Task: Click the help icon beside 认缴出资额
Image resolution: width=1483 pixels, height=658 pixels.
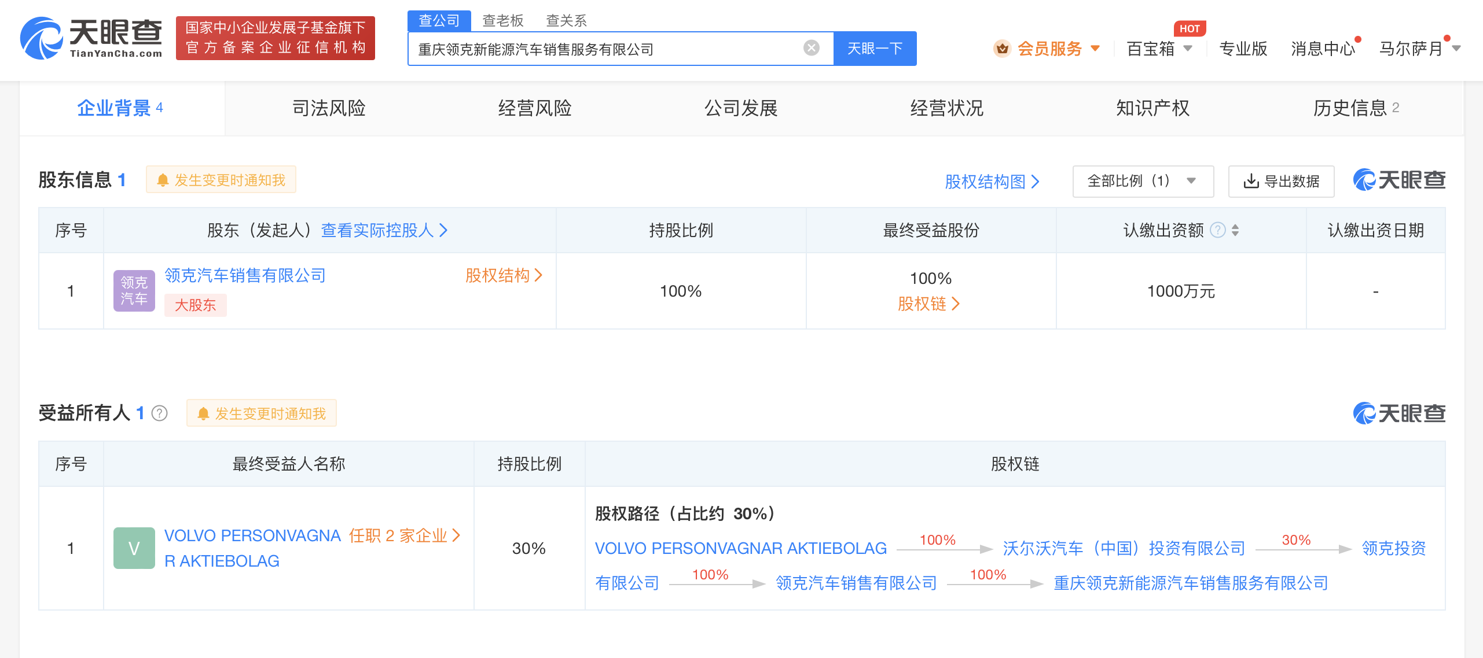Action: tap(1218, 230)
